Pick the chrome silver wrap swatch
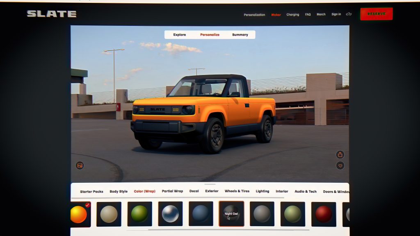This screenshot has height=236, width=420. [x=170, y=214]
